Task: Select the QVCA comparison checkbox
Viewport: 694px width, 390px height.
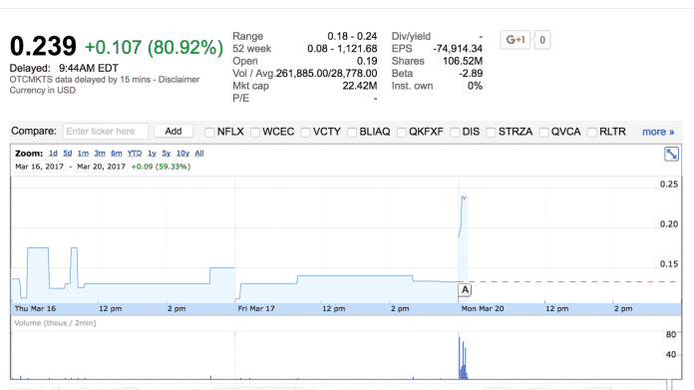Action: point(544,133)
